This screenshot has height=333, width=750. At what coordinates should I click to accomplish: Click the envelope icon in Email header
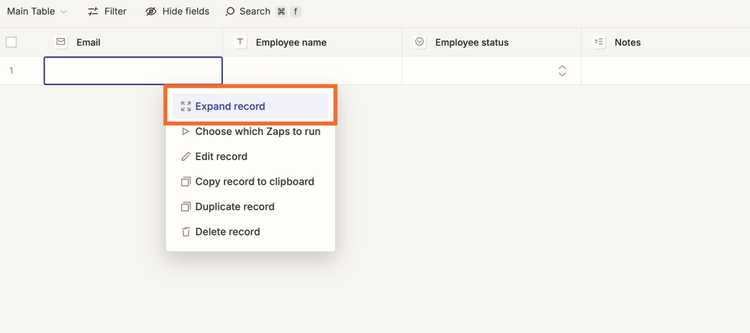[61, 42]
